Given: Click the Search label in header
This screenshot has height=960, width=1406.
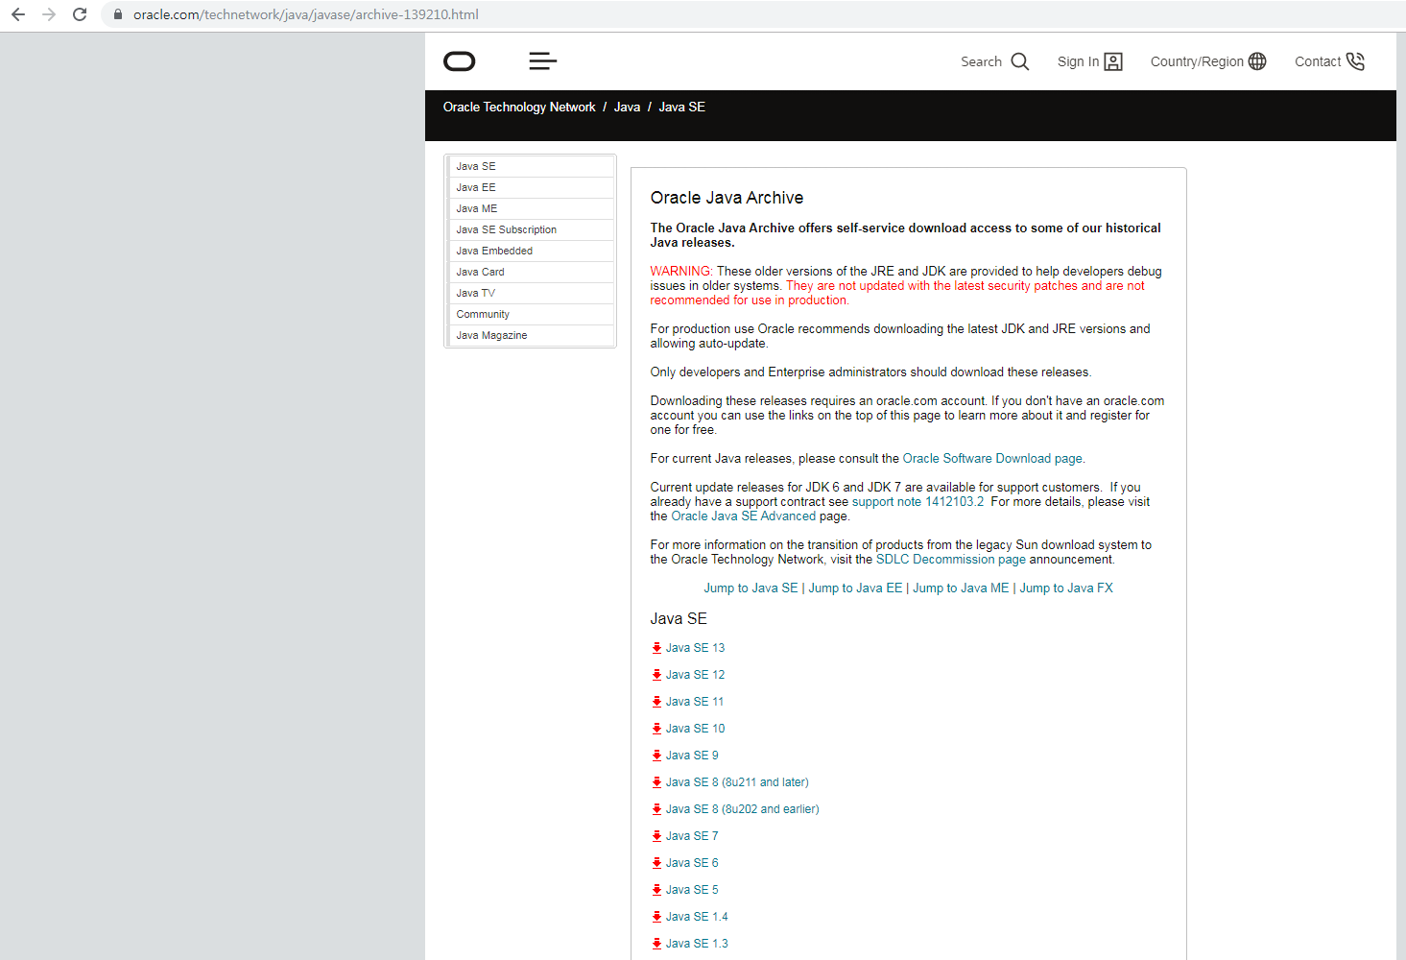Looking at the screenshot, I should pos(981,61).
